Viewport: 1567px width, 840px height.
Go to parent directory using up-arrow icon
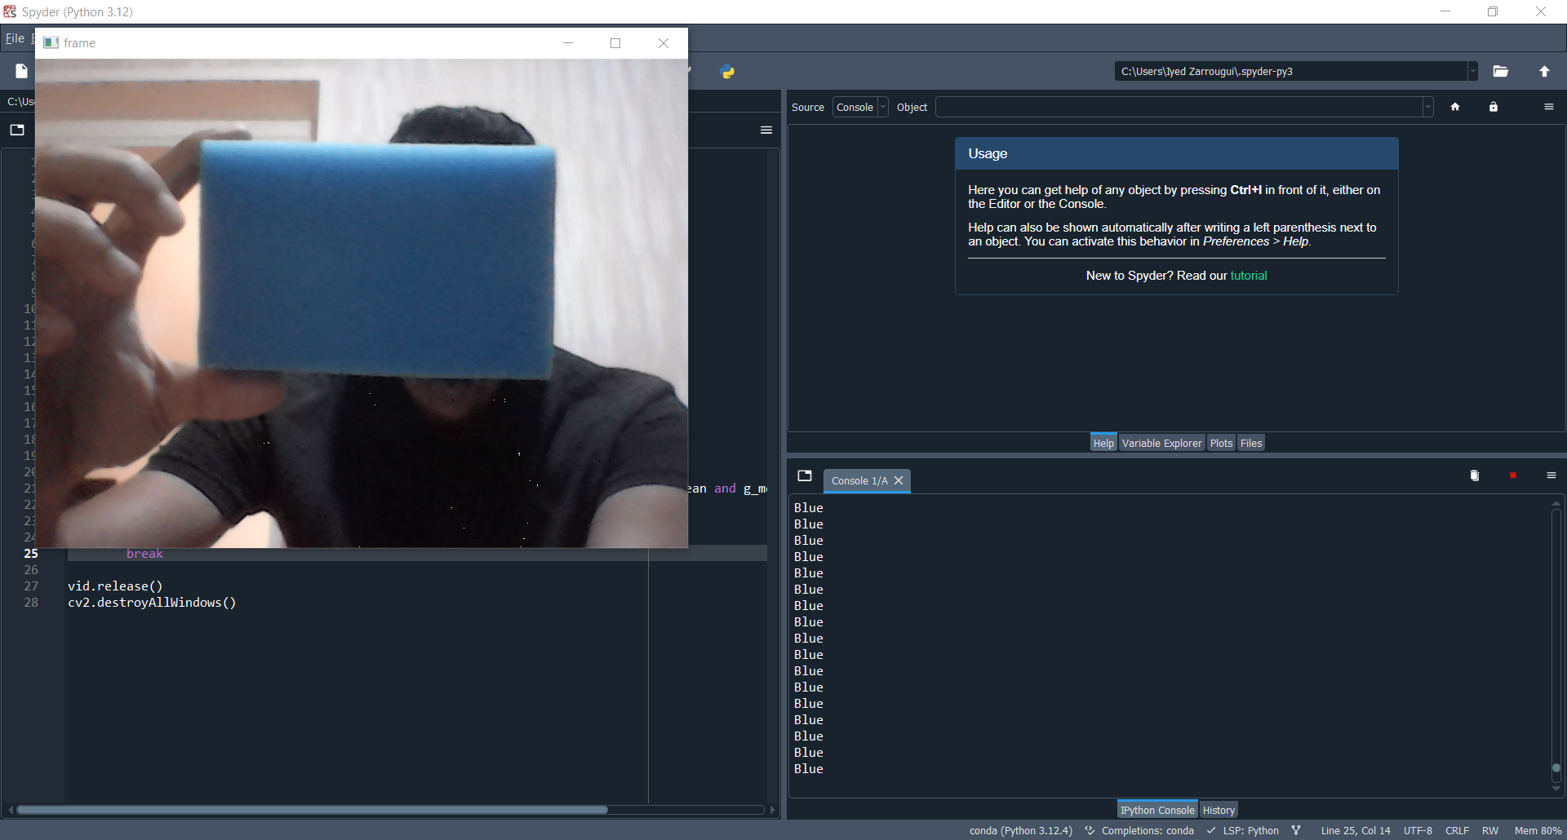point(1545,72)
